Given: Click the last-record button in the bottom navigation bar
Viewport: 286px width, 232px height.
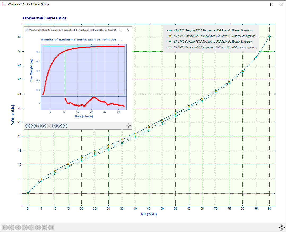Looking at the screenshot, I should (x=51, y=228).
